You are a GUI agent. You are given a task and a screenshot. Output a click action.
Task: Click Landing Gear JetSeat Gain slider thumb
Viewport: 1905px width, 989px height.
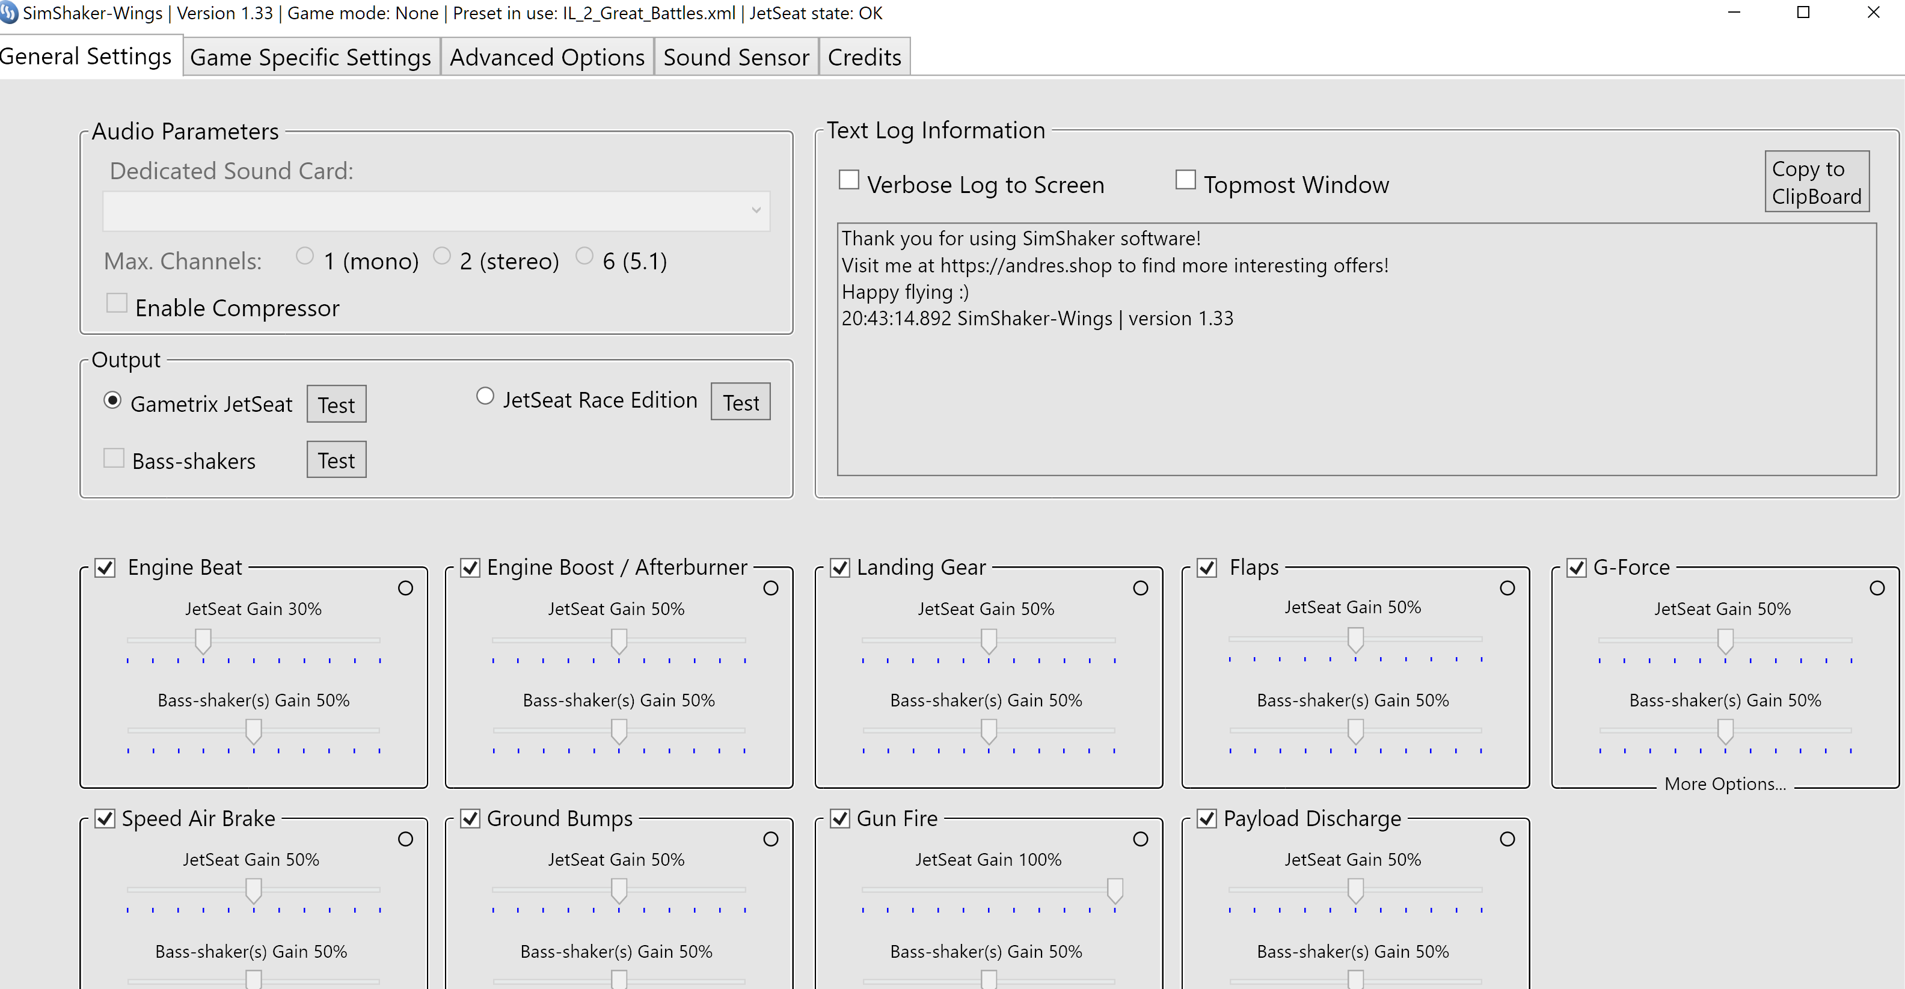click(989, 641)
